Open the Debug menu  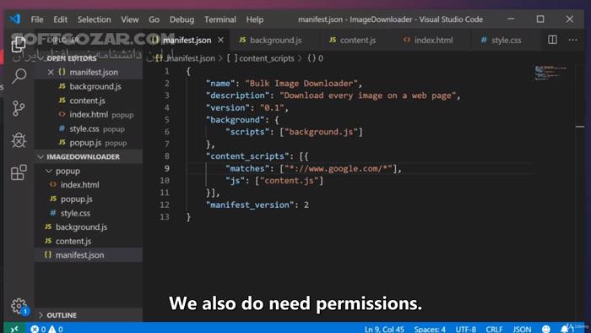click(182, 19)
